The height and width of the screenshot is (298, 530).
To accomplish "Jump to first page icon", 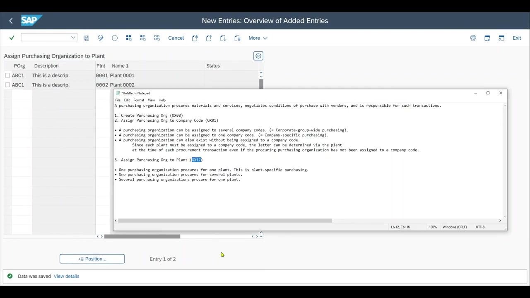I will tap(195, 38).
